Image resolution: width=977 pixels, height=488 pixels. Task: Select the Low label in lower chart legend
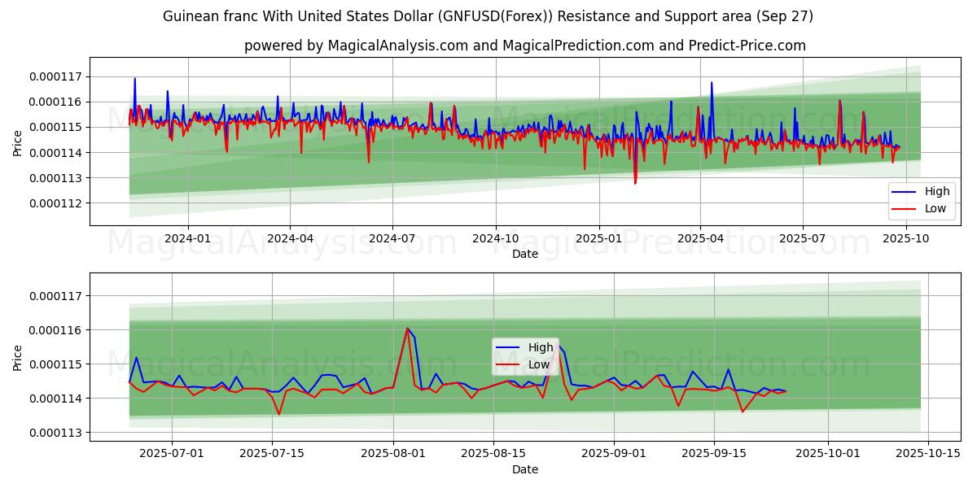coord(539,364)
